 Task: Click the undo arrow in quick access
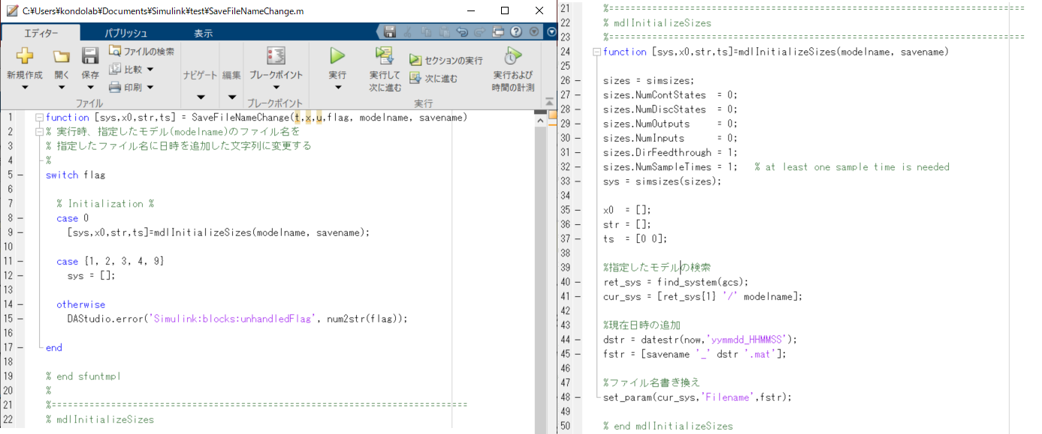462,32
